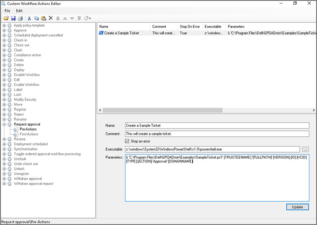Viewport: 317px width, 225px height.
Task: Select the Compliance action tree item
Action: click(28, 55)
